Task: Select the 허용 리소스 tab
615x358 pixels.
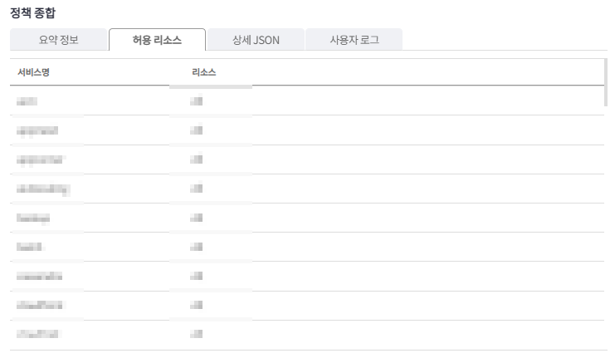Action: [158, 40]
